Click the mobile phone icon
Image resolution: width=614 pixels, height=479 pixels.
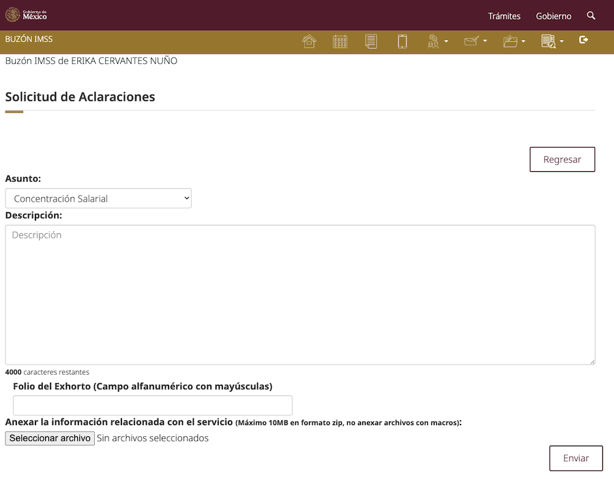pos(402,41)
